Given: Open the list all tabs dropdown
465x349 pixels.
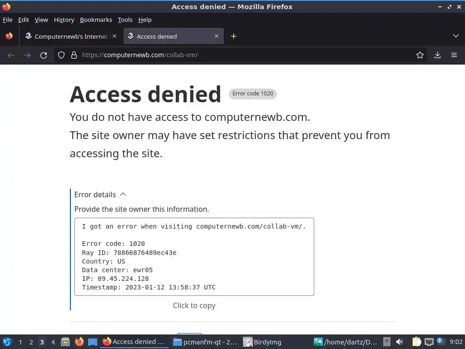Looking at the screenshot, I should click(456, 36).
